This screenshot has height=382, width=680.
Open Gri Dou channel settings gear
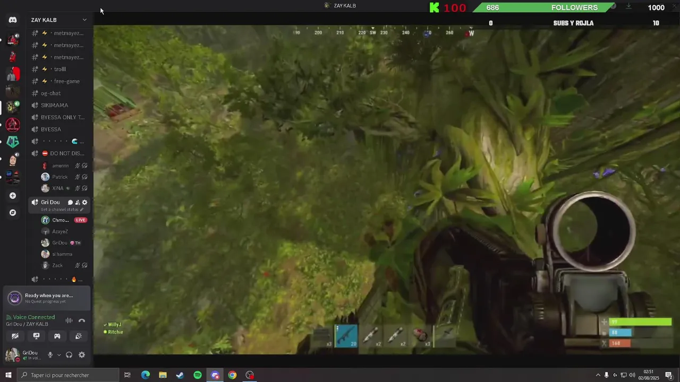tap(84, 202)
